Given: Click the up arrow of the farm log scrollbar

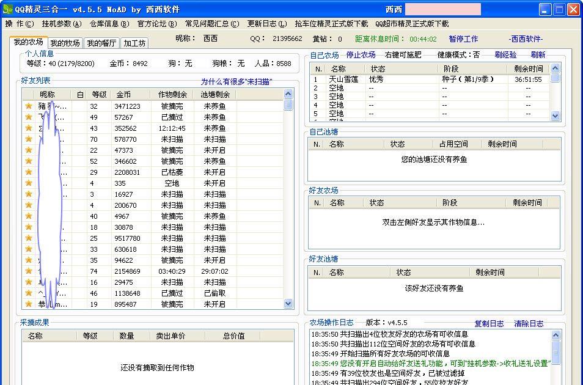Looking at the screenshot, I should (555, 335).
